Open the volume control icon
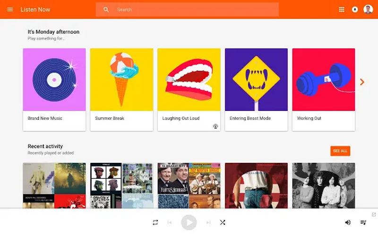 [348, 222]
